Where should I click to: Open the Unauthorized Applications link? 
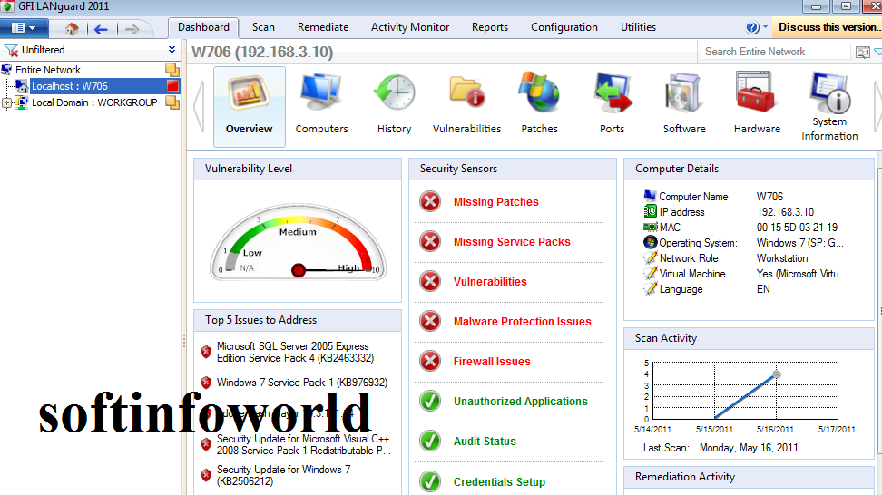tap(520, 402)
